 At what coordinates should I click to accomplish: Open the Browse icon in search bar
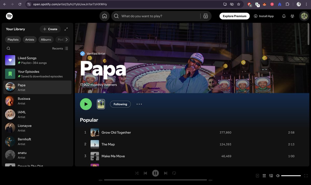(x=206, y=16)
